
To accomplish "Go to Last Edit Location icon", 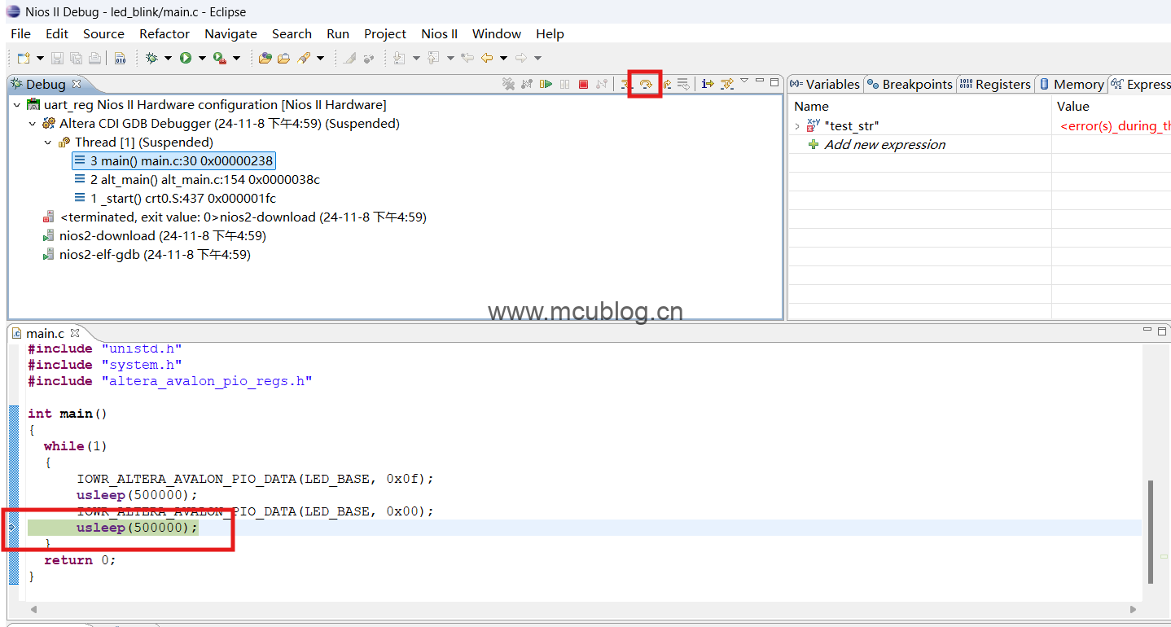I will pyautogui.click(x=467, y=58).
